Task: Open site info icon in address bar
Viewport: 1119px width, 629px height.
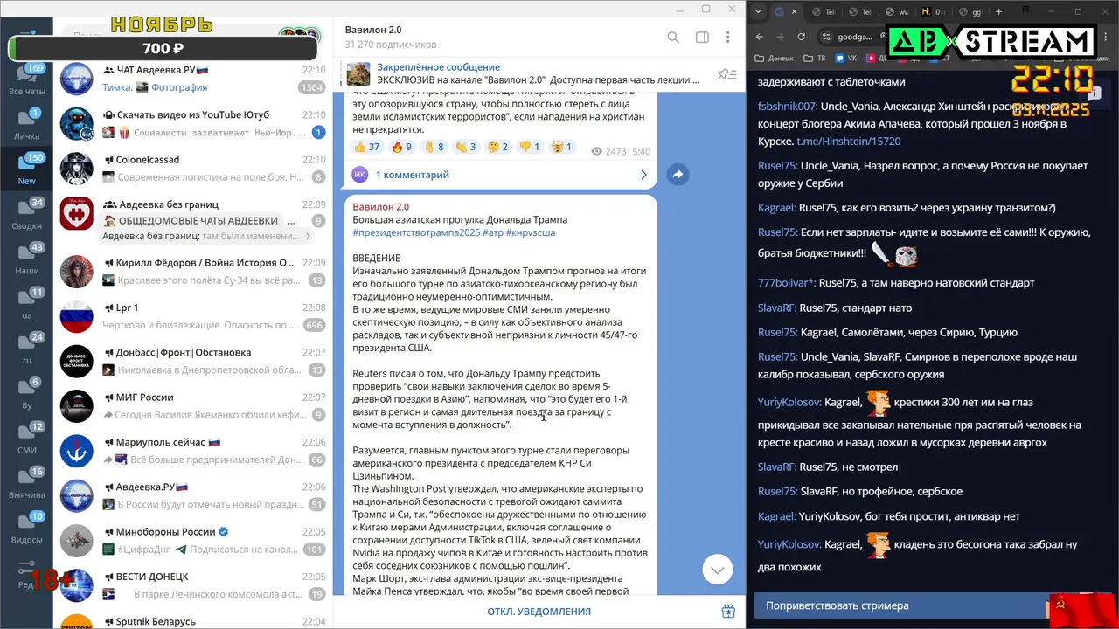Action: pyautogui.click(x=827, y=37)
